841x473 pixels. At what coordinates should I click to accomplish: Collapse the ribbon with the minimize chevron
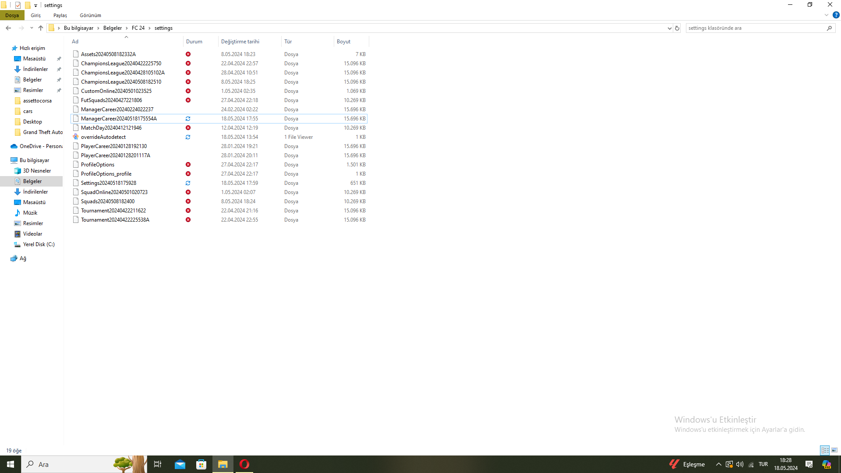point(827,14)
